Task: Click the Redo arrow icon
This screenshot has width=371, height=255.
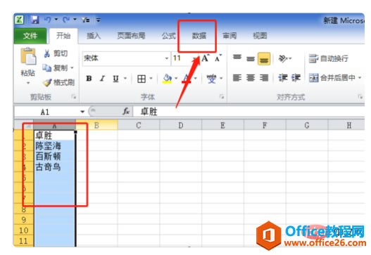Action: (65, 20)
